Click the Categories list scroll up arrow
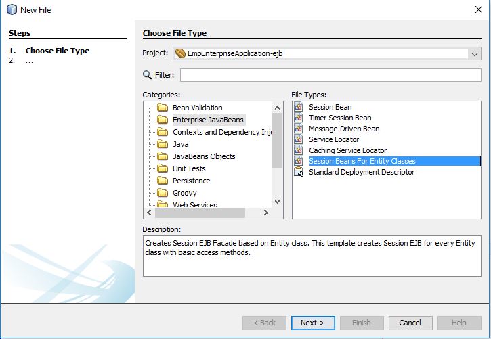This screenshot has height=339, width=491. pos(277,108)
